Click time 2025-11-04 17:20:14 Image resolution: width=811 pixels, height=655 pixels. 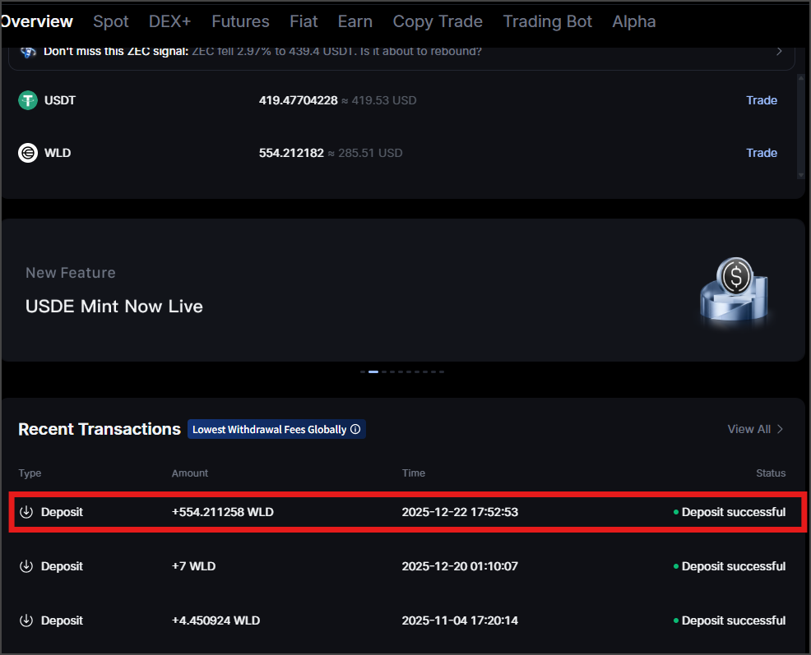click(460, 620)
